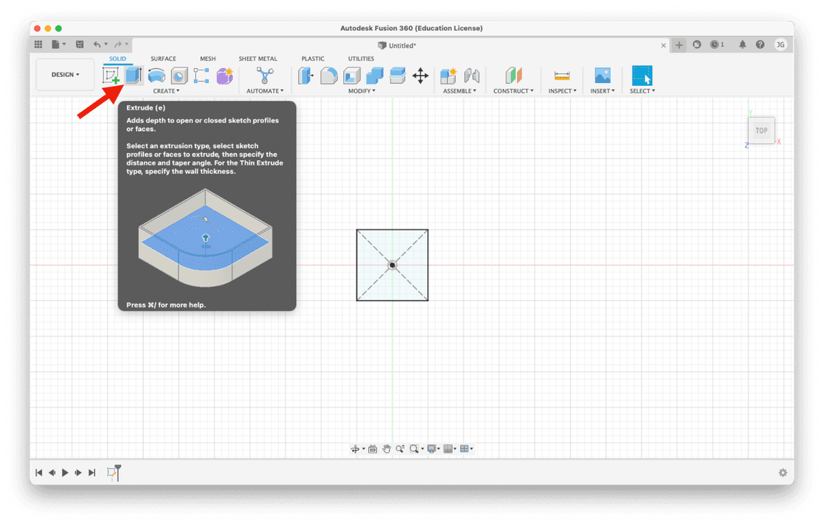Open Grid and Snaps dropdown

point(449,449)
